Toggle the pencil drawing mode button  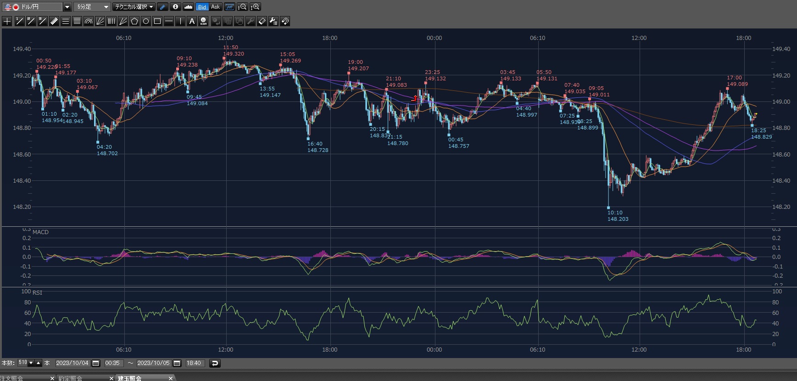pyautogui.click(x=162, y=7)
